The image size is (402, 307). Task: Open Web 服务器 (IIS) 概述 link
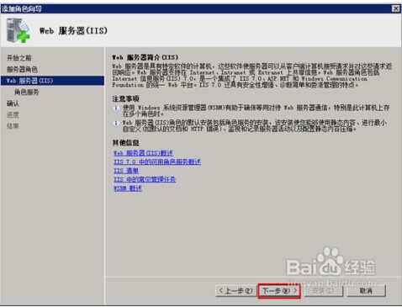[143, 153]
